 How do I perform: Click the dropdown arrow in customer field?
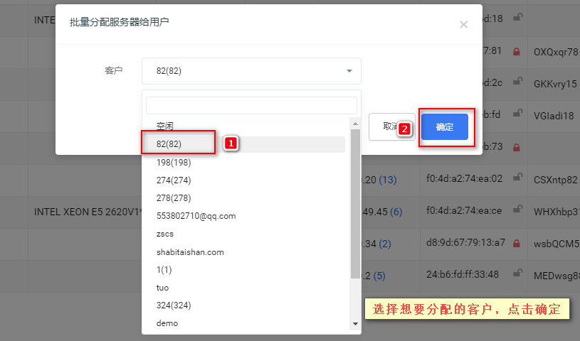tap(349, 71)
